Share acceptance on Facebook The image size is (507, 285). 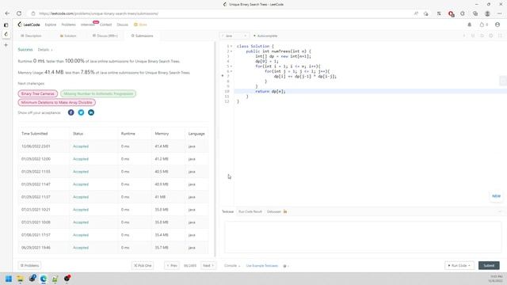click(71, 112)
